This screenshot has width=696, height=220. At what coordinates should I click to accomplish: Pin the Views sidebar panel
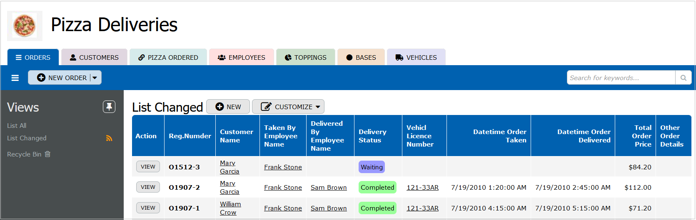pos(109,107)
